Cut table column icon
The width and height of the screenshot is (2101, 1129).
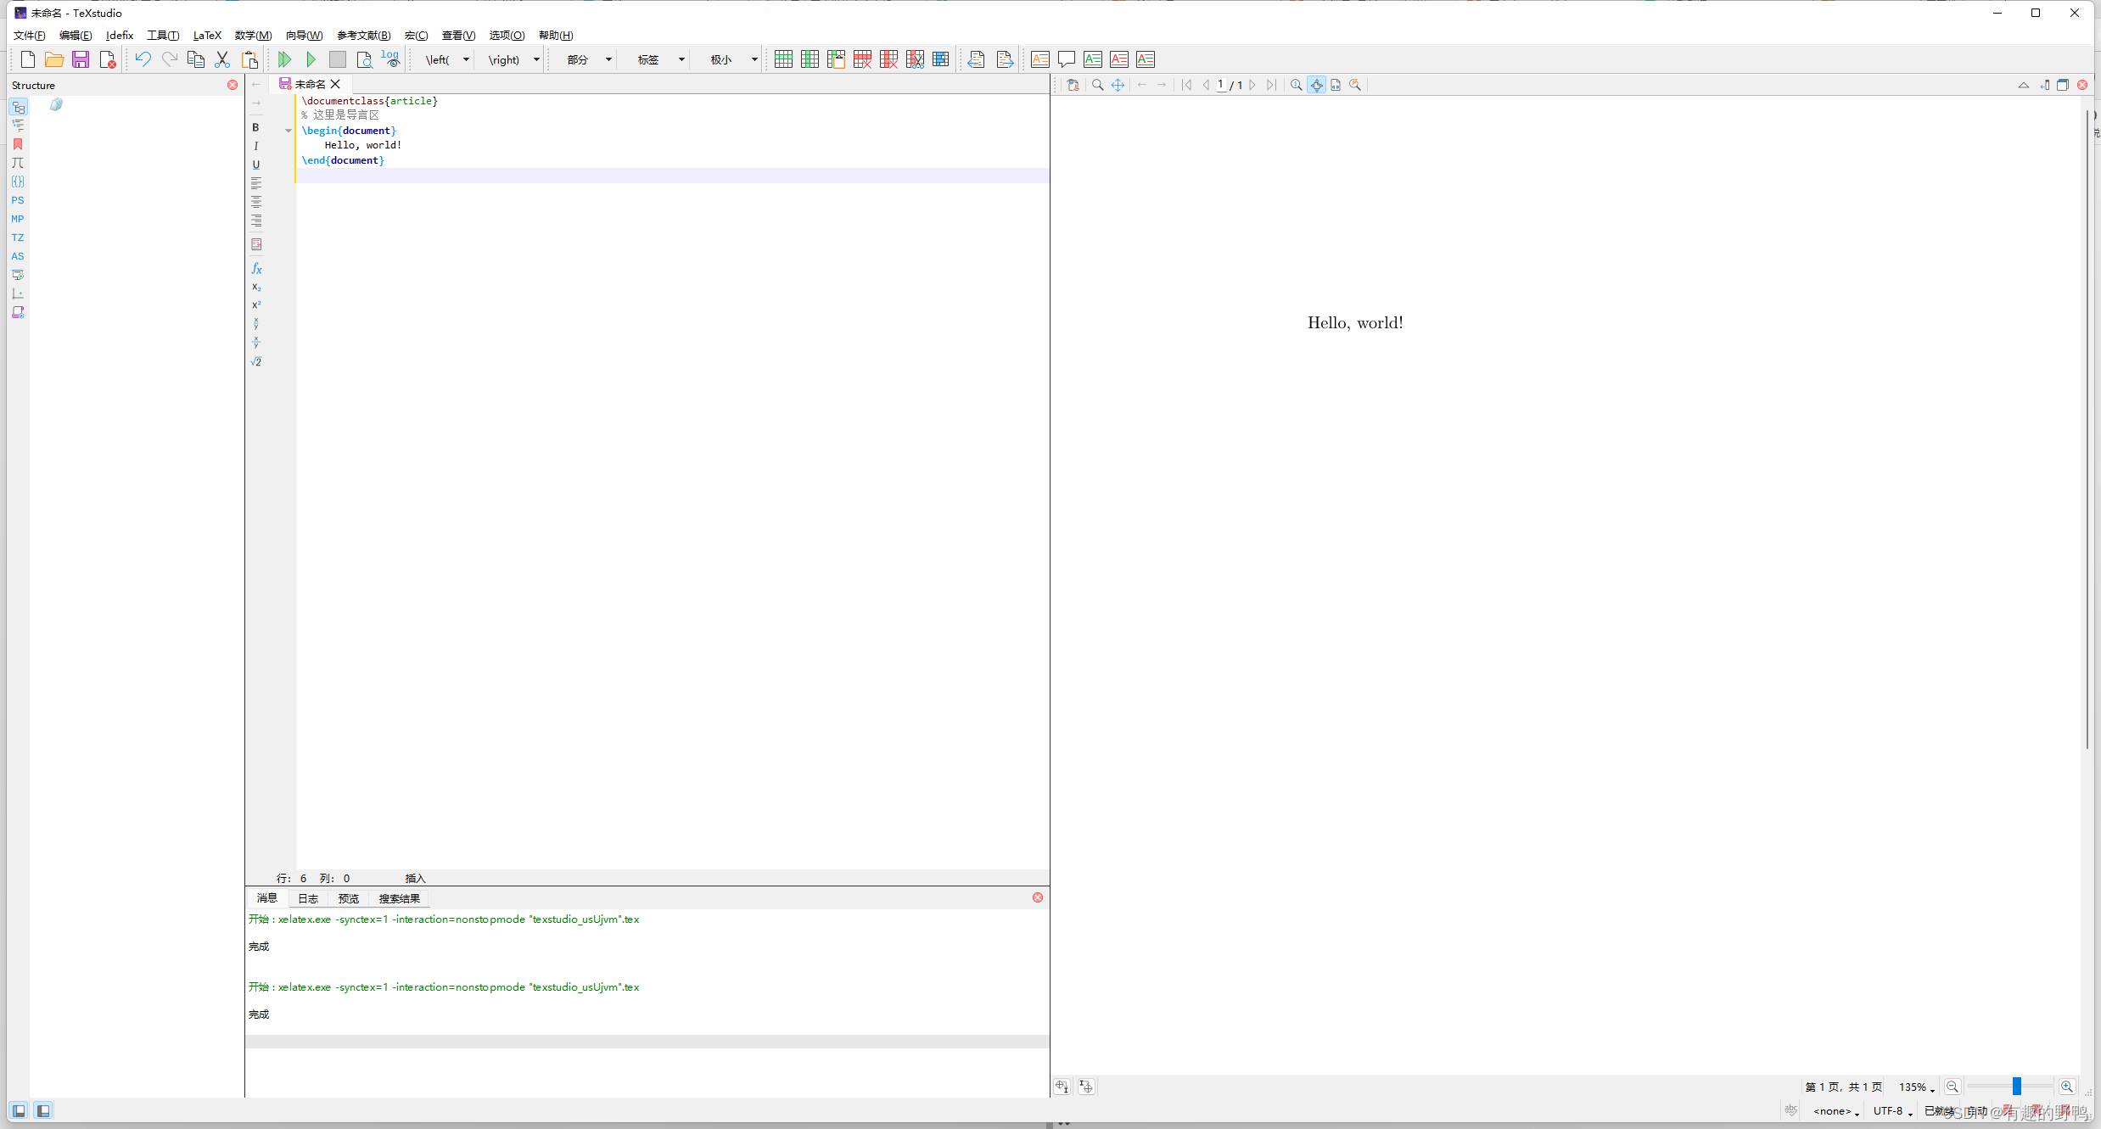click(x=915, y=59)
